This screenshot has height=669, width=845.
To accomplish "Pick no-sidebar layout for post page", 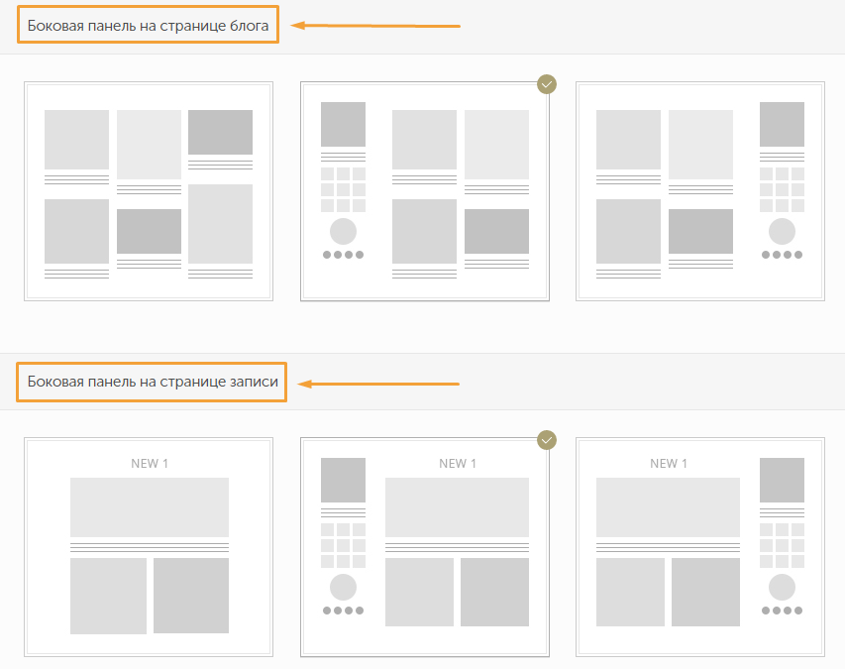I will (149, 547).
